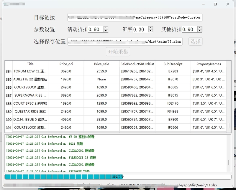Click the D.O.N. ISSUE 5 title cell

30,120
